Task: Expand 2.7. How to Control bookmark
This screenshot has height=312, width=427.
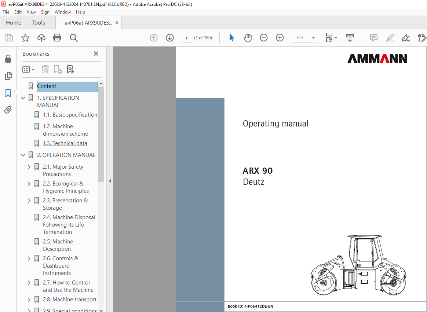Action: point(29,283)
